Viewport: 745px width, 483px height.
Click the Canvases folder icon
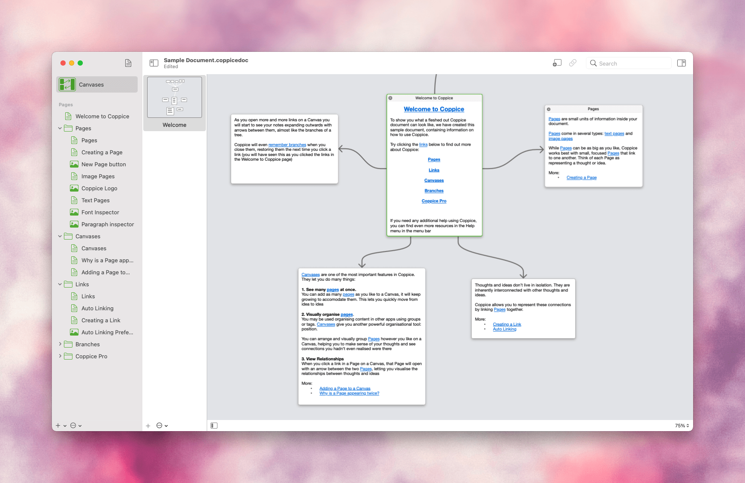68,236
